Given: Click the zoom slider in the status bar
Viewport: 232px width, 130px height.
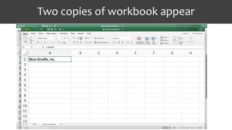Looking at the screenshot, I should click(186, 128).
